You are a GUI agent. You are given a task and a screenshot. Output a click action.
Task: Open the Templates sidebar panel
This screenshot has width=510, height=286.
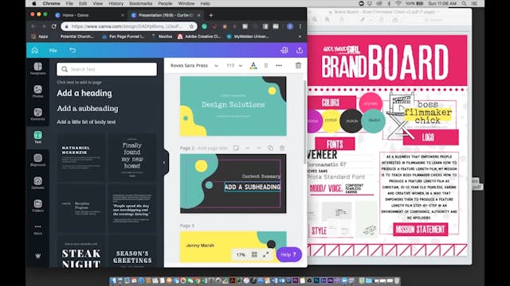[x=37, y=69]
